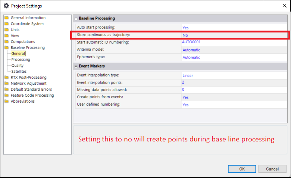Change Auto start processing Yes value

(x=185, y=28)
